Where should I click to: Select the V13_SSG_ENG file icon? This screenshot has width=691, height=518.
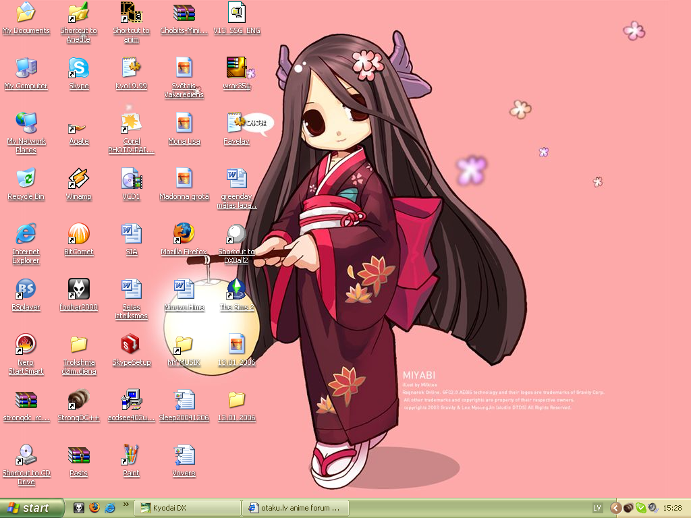point(237,12)
